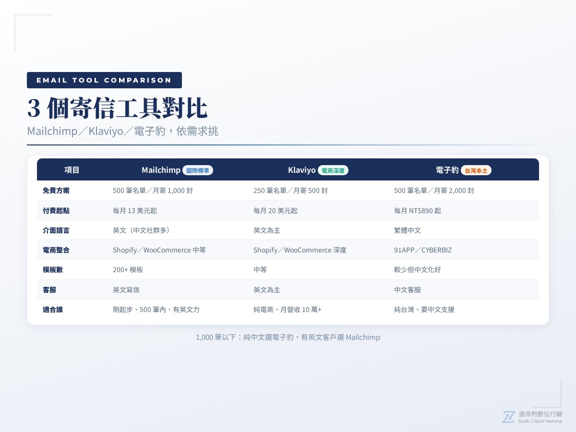Click the 付費起點 row label
This screenshot has width=576, height=432.
coord(56,210)
